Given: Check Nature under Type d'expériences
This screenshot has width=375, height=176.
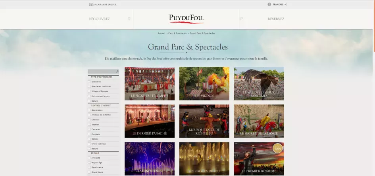Looking at the screenshot, I should pos(89,101).
